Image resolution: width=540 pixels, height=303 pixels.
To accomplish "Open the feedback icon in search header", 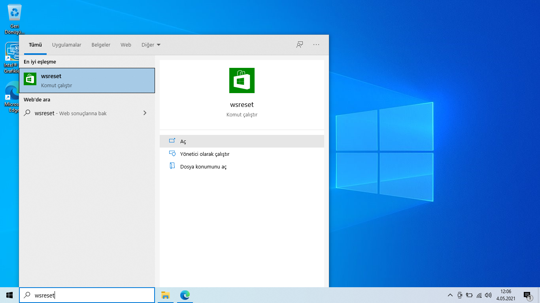I will click(x=300, y=45).
